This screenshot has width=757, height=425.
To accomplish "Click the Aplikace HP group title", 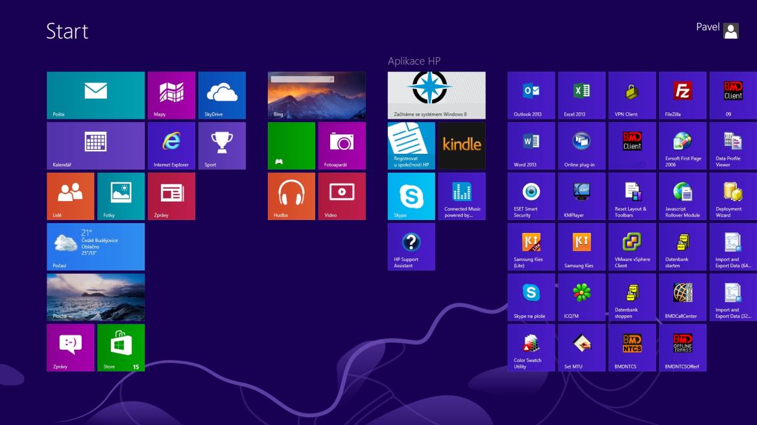I will [x=415, y=62].
